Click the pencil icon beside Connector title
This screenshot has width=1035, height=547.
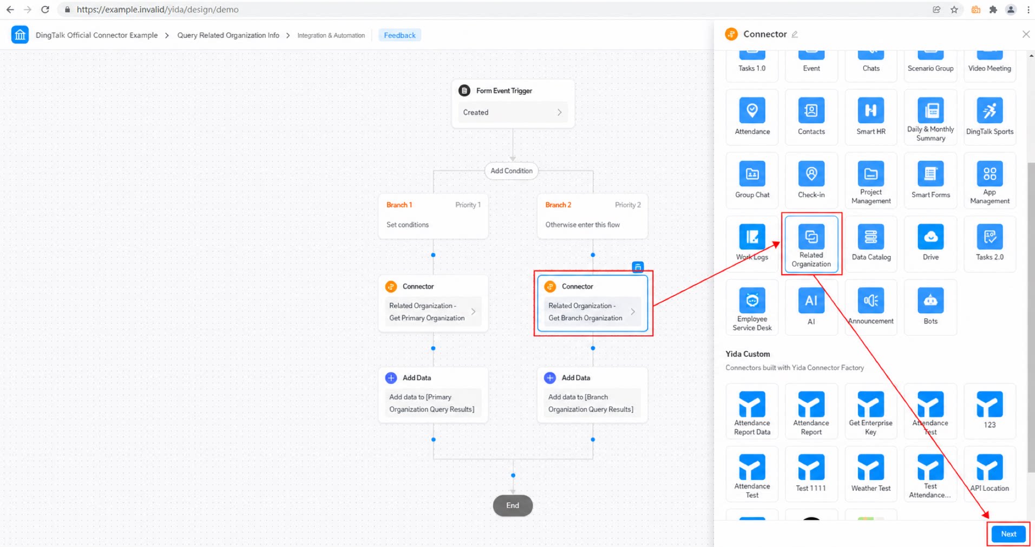795,34
